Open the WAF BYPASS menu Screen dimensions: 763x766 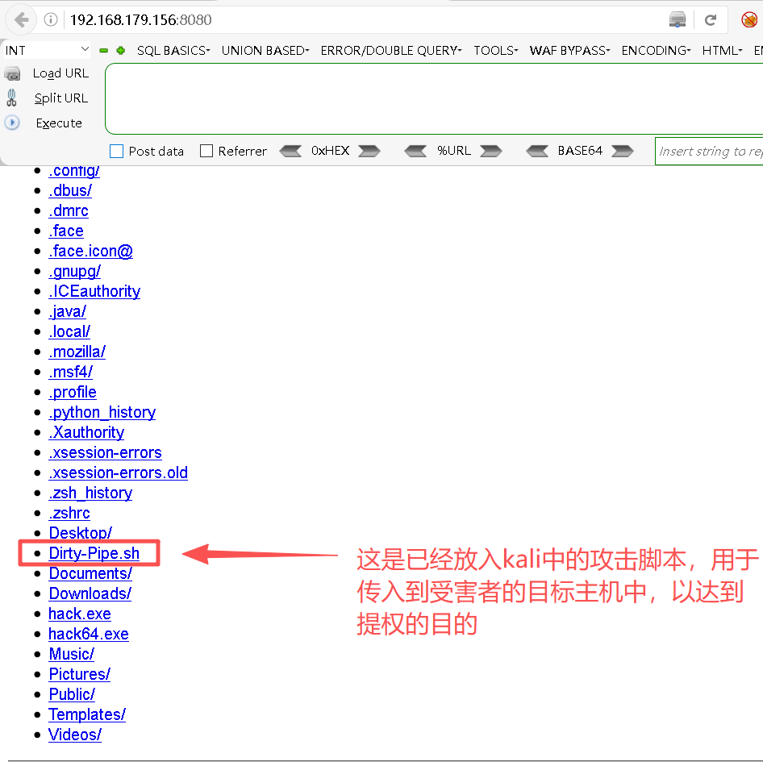(570, 50)
